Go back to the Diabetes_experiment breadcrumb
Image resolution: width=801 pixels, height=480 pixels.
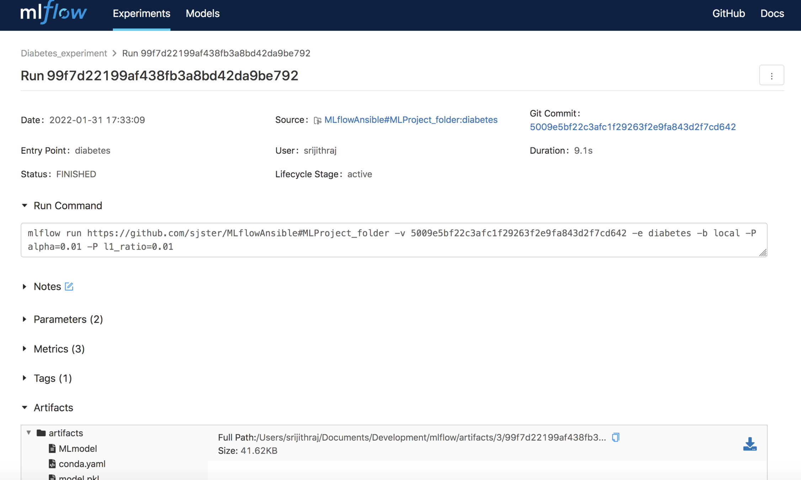point(64,53)
